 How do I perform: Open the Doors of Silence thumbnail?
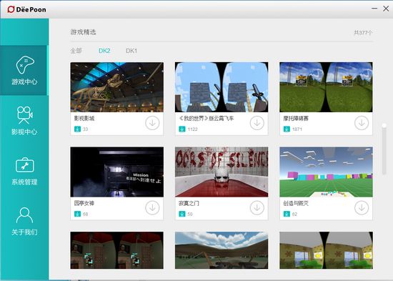(222, 172)
